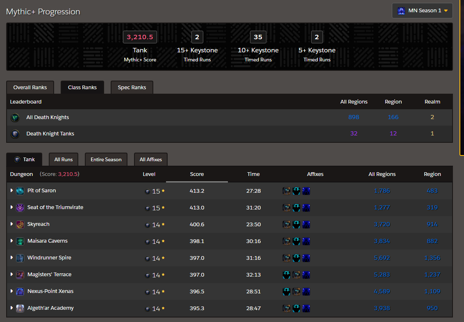Click the Nexus-Point Xenas dungeon name
The height and width of the screenshot is (322, 464).
click(x=50, y=291)
